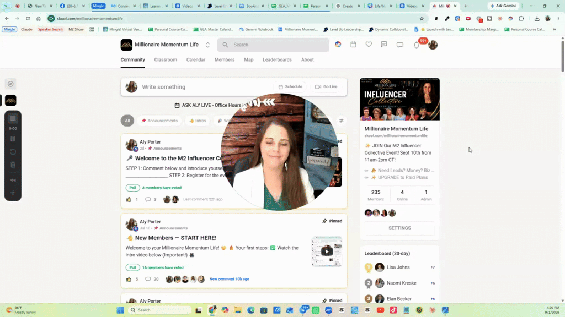The image size is (565, 317).
Task: Click the drag-handle grid icon on recorder
Action: [x=13, y=193]
